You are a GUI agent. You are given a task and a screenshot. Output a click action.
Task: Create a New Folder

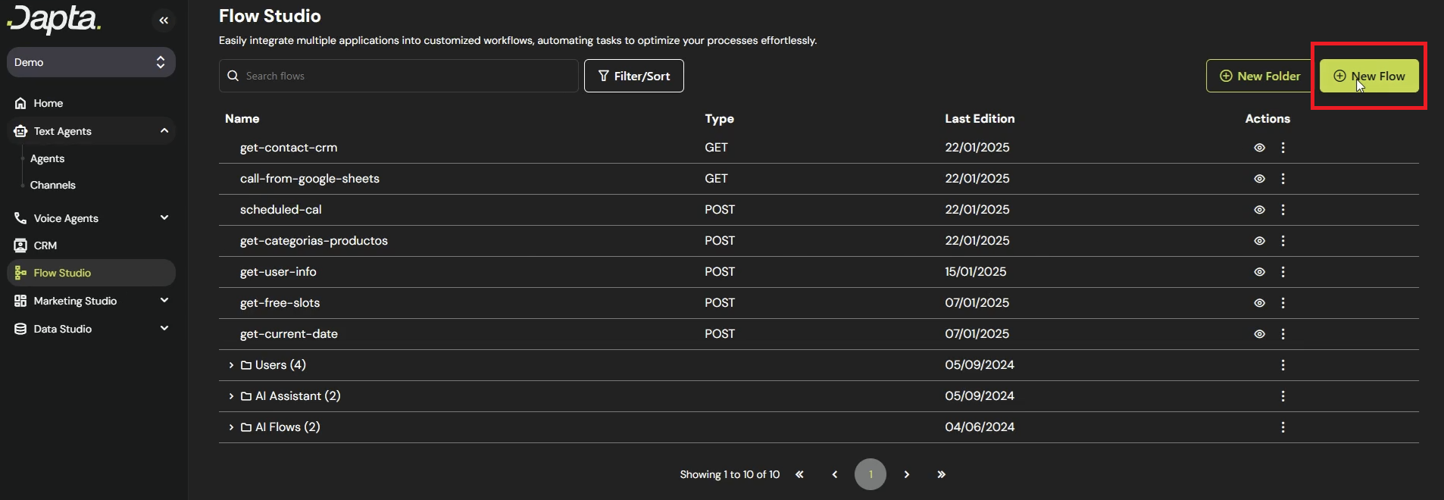click(x=1259, y=76)
